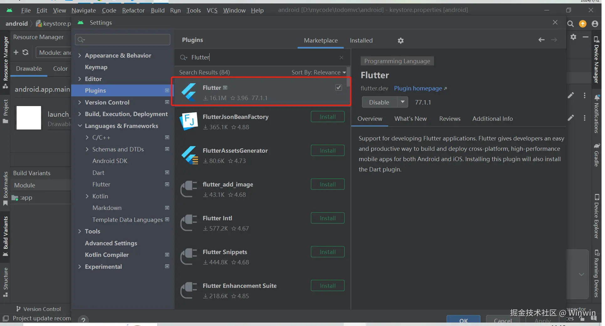
Task: Disable the Flutter plugin
Action: click(379, 102)
